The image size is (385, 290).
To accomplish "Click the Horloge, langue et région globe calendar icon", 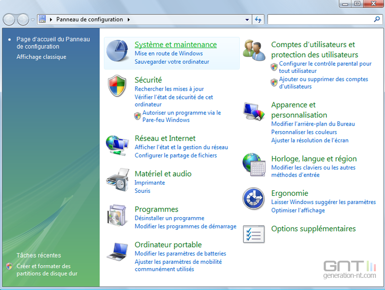I will [x=254, y=164].
